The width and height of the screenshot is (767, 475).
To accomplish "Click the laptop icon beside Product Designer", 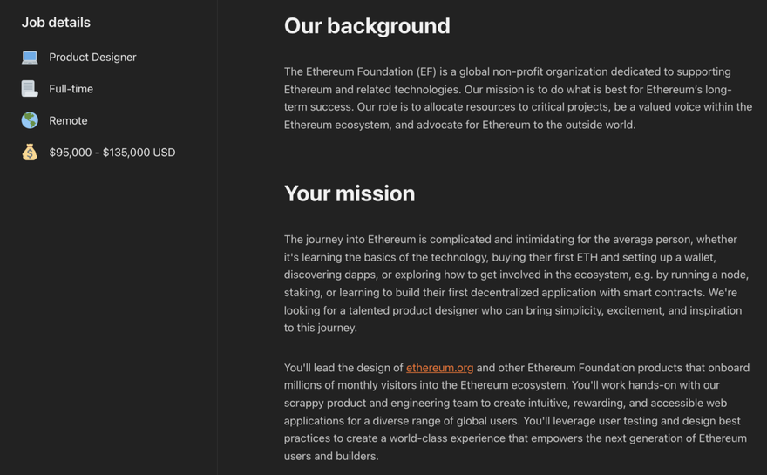I will point(30,58).
